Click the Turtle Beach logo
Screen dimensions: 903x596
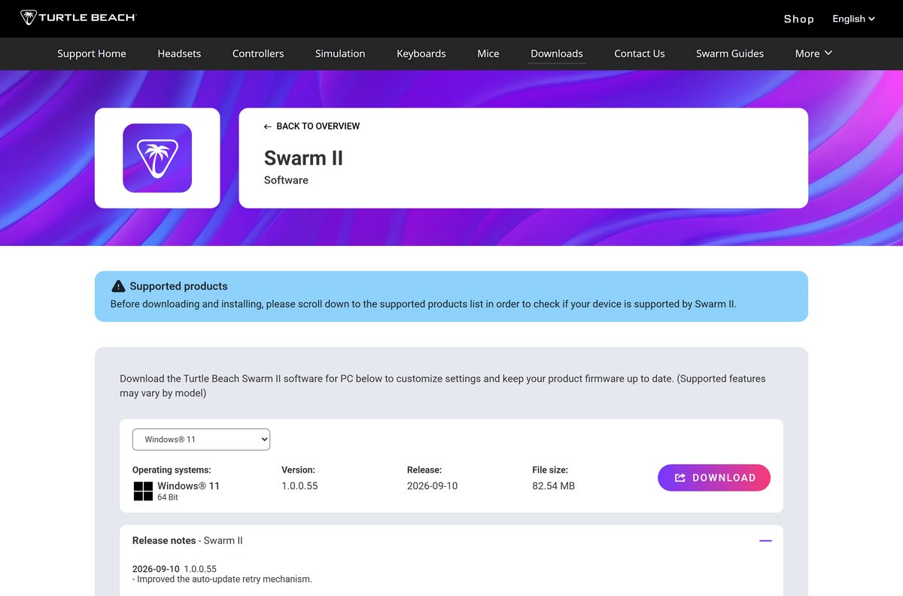[78, 17]
